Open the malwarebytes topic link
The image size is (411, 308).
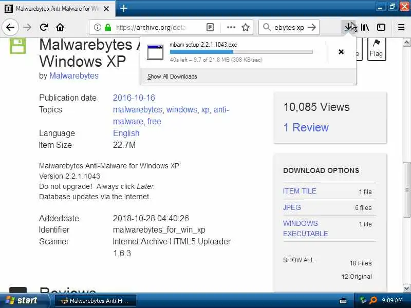[x=138, y=109]
